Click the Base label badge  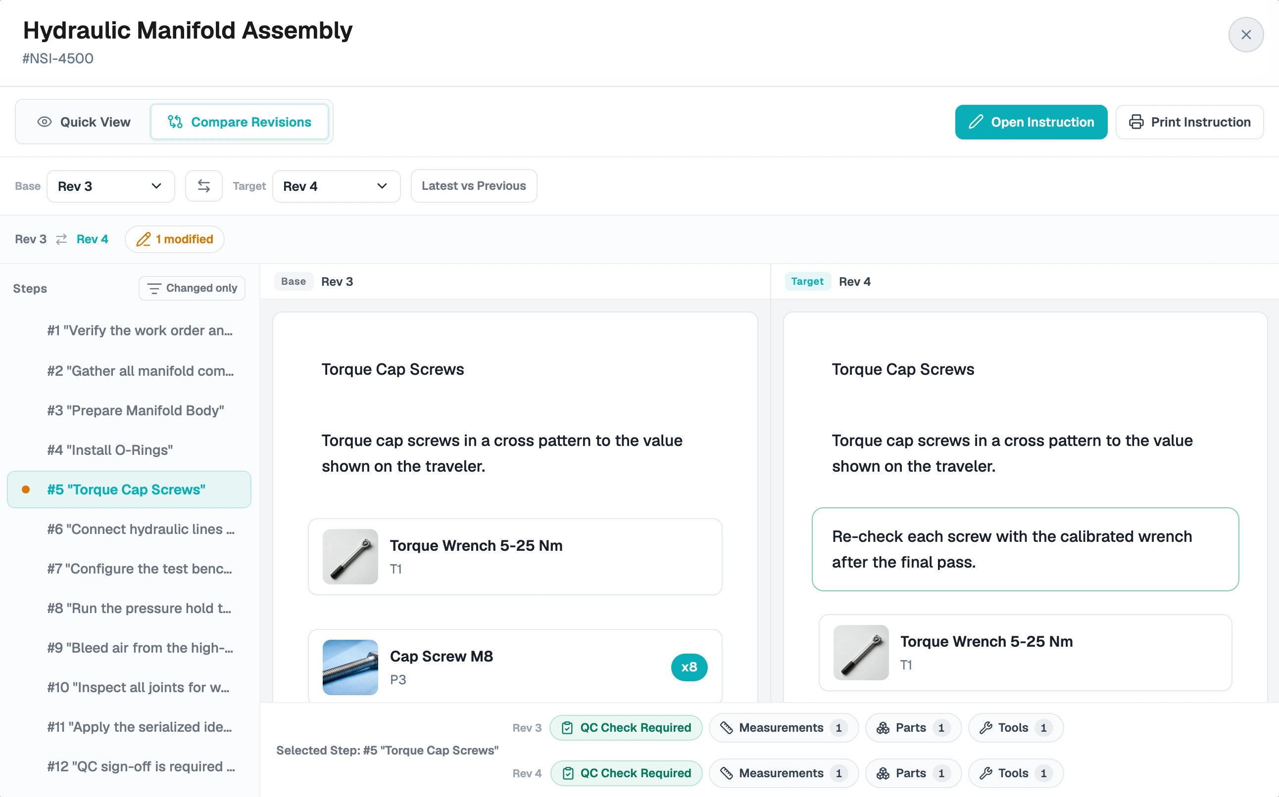pyautogui.click(x=294, y=281)
